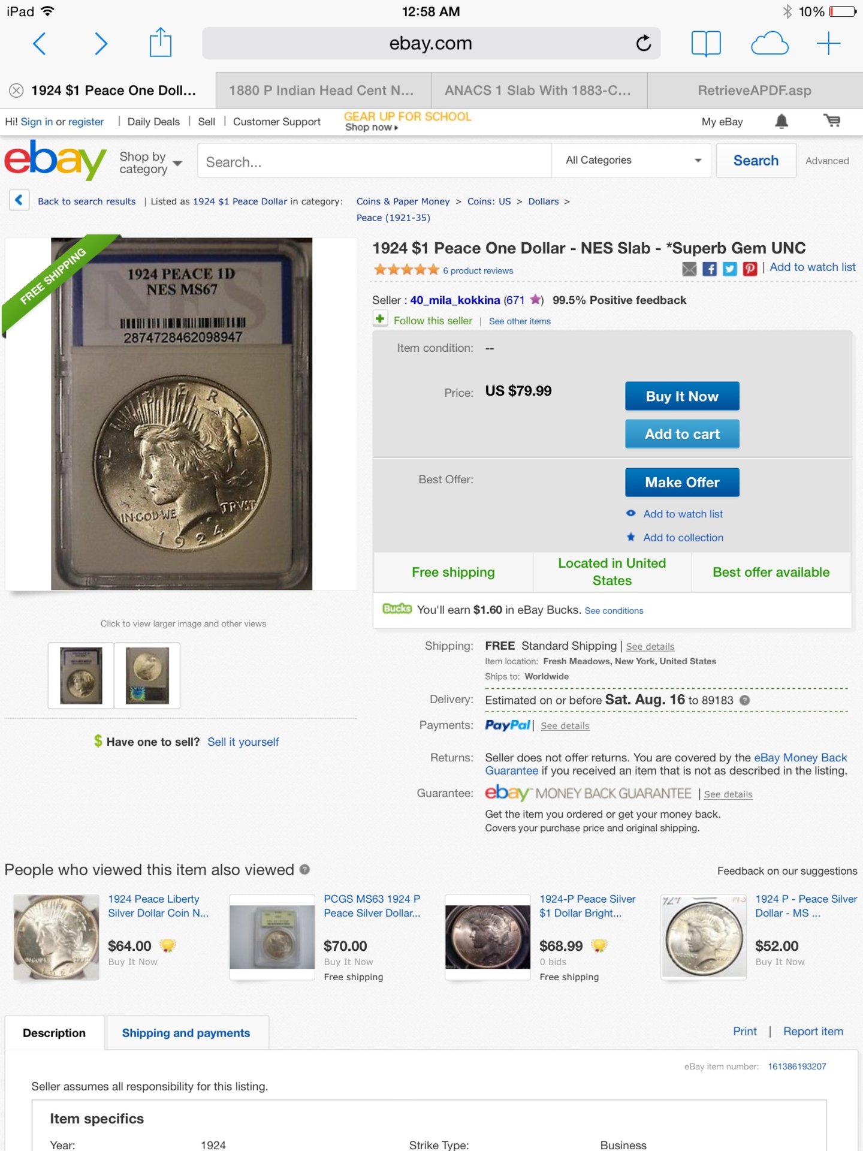The image size is (863, 1151).
Task: Go back with blue chevron button
Action: point(19,200)
